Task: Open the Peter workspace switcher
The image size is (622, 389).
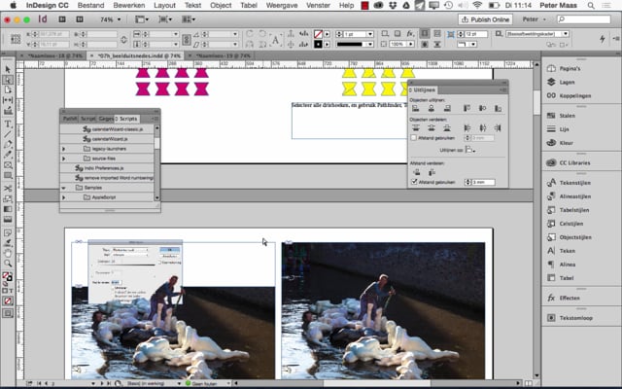Action: pyautogui.click(x=534, y=19)
